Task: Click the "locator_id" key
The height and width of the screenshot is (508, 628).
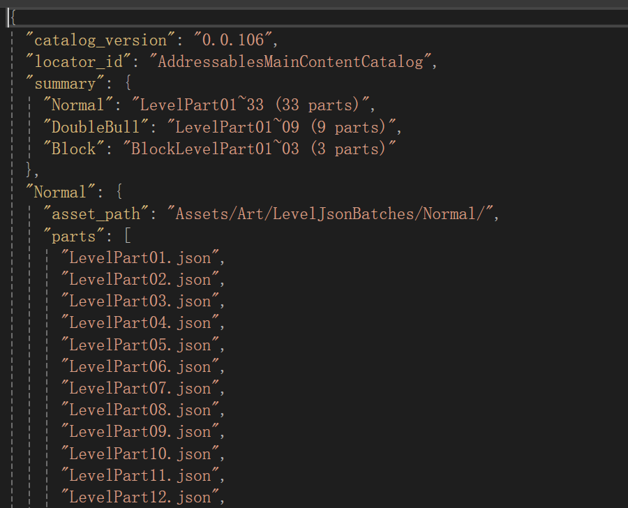Action: click(78, 61)
